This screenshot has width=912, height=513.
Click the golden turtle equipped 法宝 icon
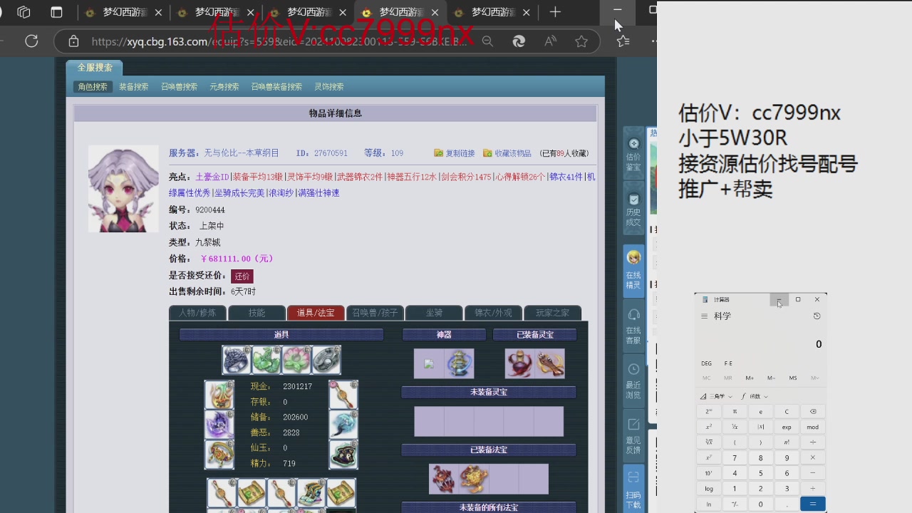pyautogui.click(x=473, y=480)
